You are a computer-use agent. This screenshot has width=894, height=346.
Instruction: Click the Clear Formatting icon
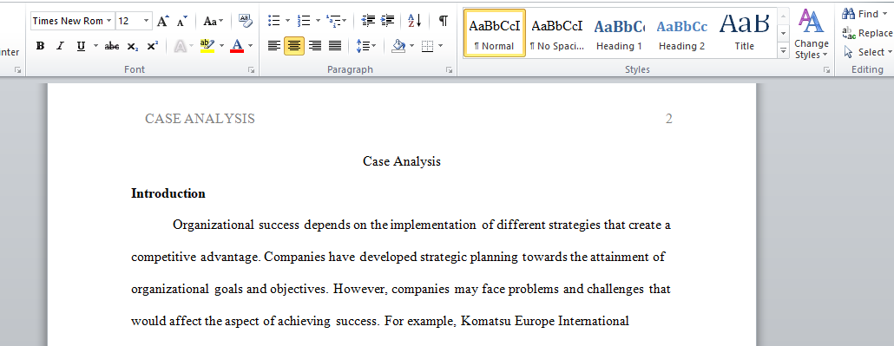(x=245, y=21)
